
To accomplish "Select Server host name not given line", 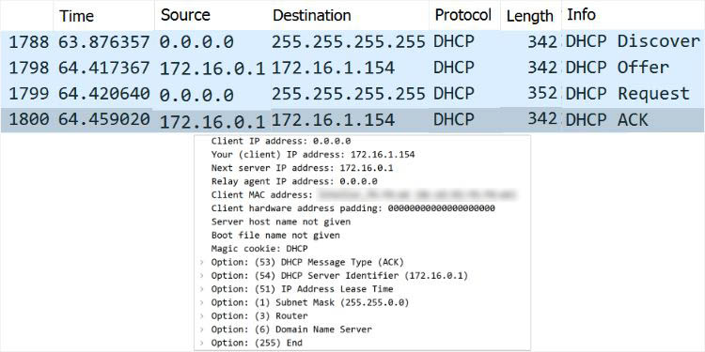I will (281, 222).
